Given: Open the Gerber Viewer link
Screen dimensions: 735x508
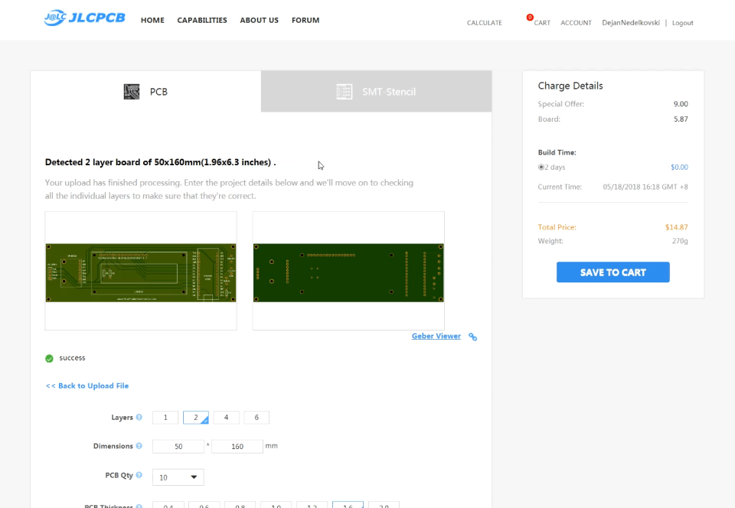Looking at the screenshot, I should point(436,336).
